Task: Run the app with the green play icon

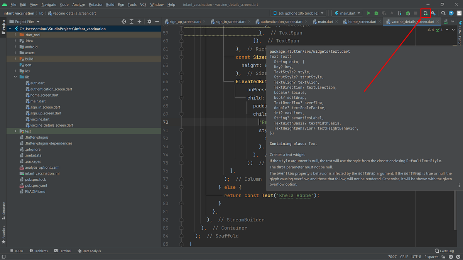Action: [368, 13]
